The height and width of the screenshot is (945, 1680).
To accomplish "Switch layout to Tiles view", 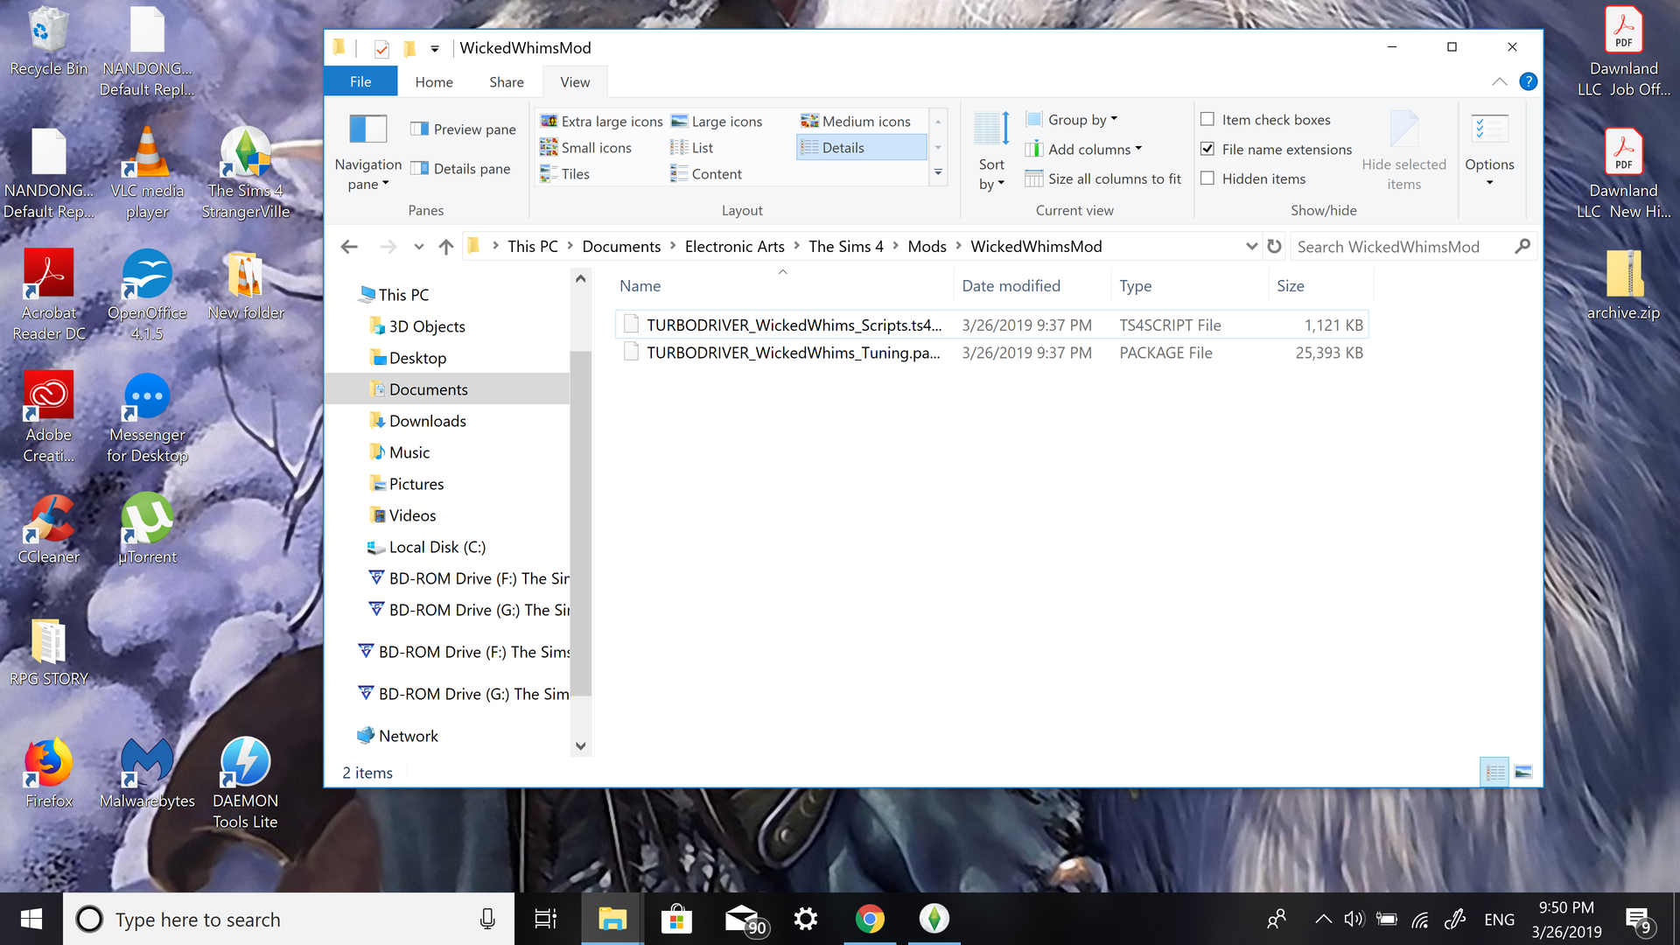I will tap(565, 174).
